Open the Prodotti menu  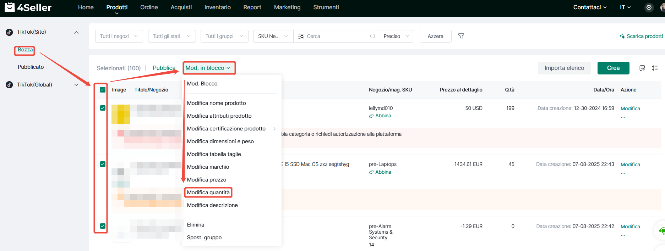pos(117,7)
